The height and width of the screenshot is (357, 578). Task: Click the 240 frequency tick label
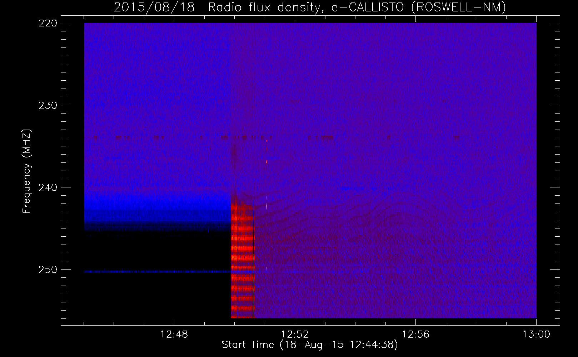(x=48, y=187)
